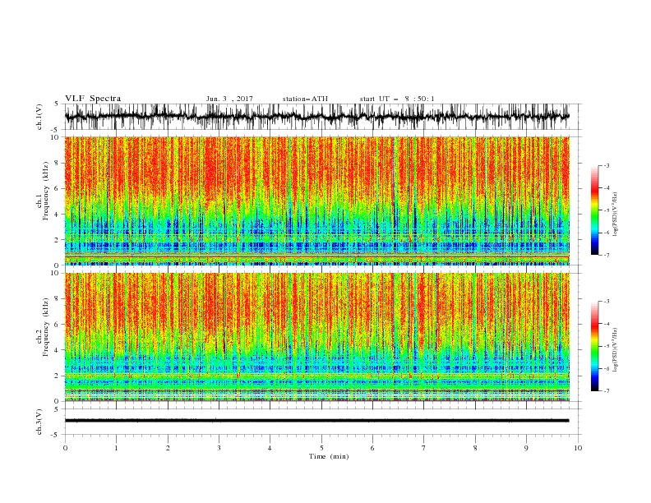Click time axis tick label "0"
651x503 pixels.
point(65,448)
